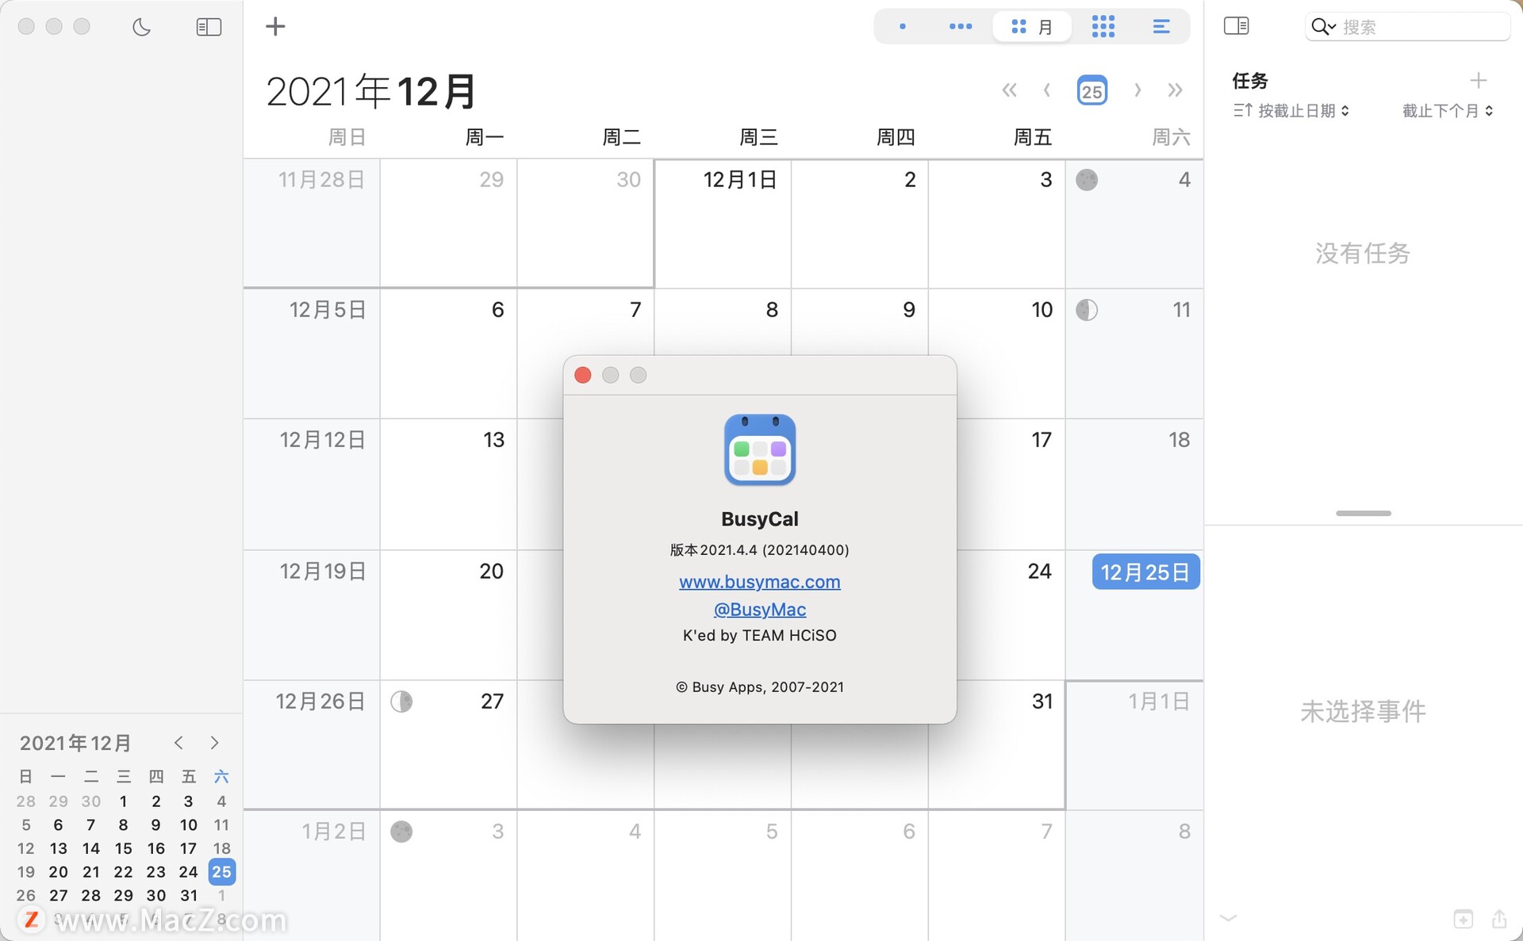This screenshot has height=941, width=1523.
Task: Open search options magnifier dropdown
Action: (1323, 27)
